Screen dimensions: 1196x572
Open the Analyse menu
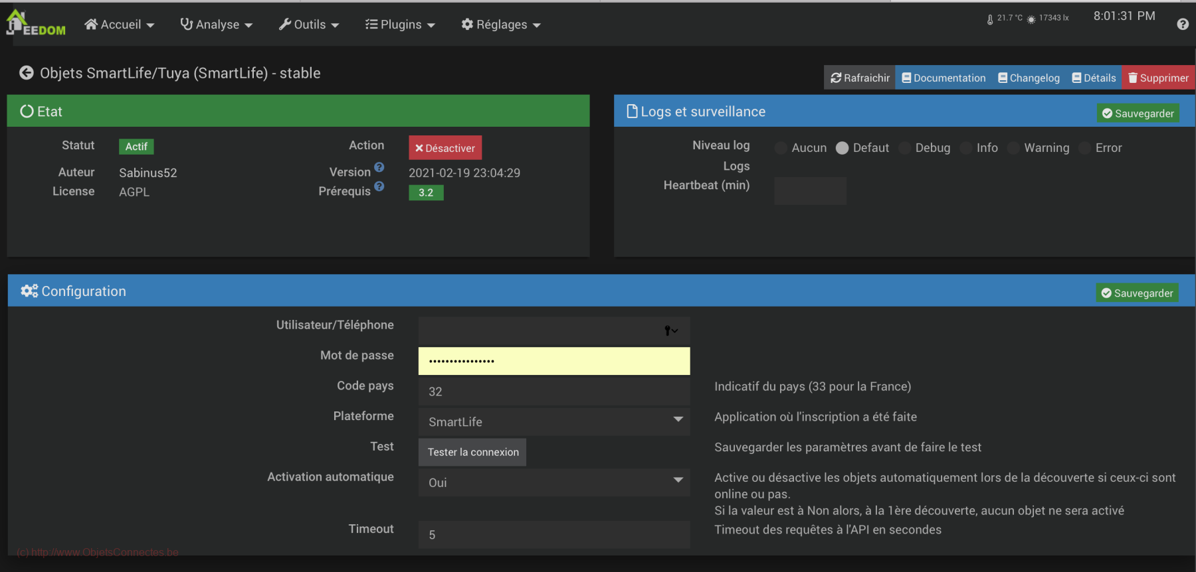pyautogui.click(x=217, y=25)
